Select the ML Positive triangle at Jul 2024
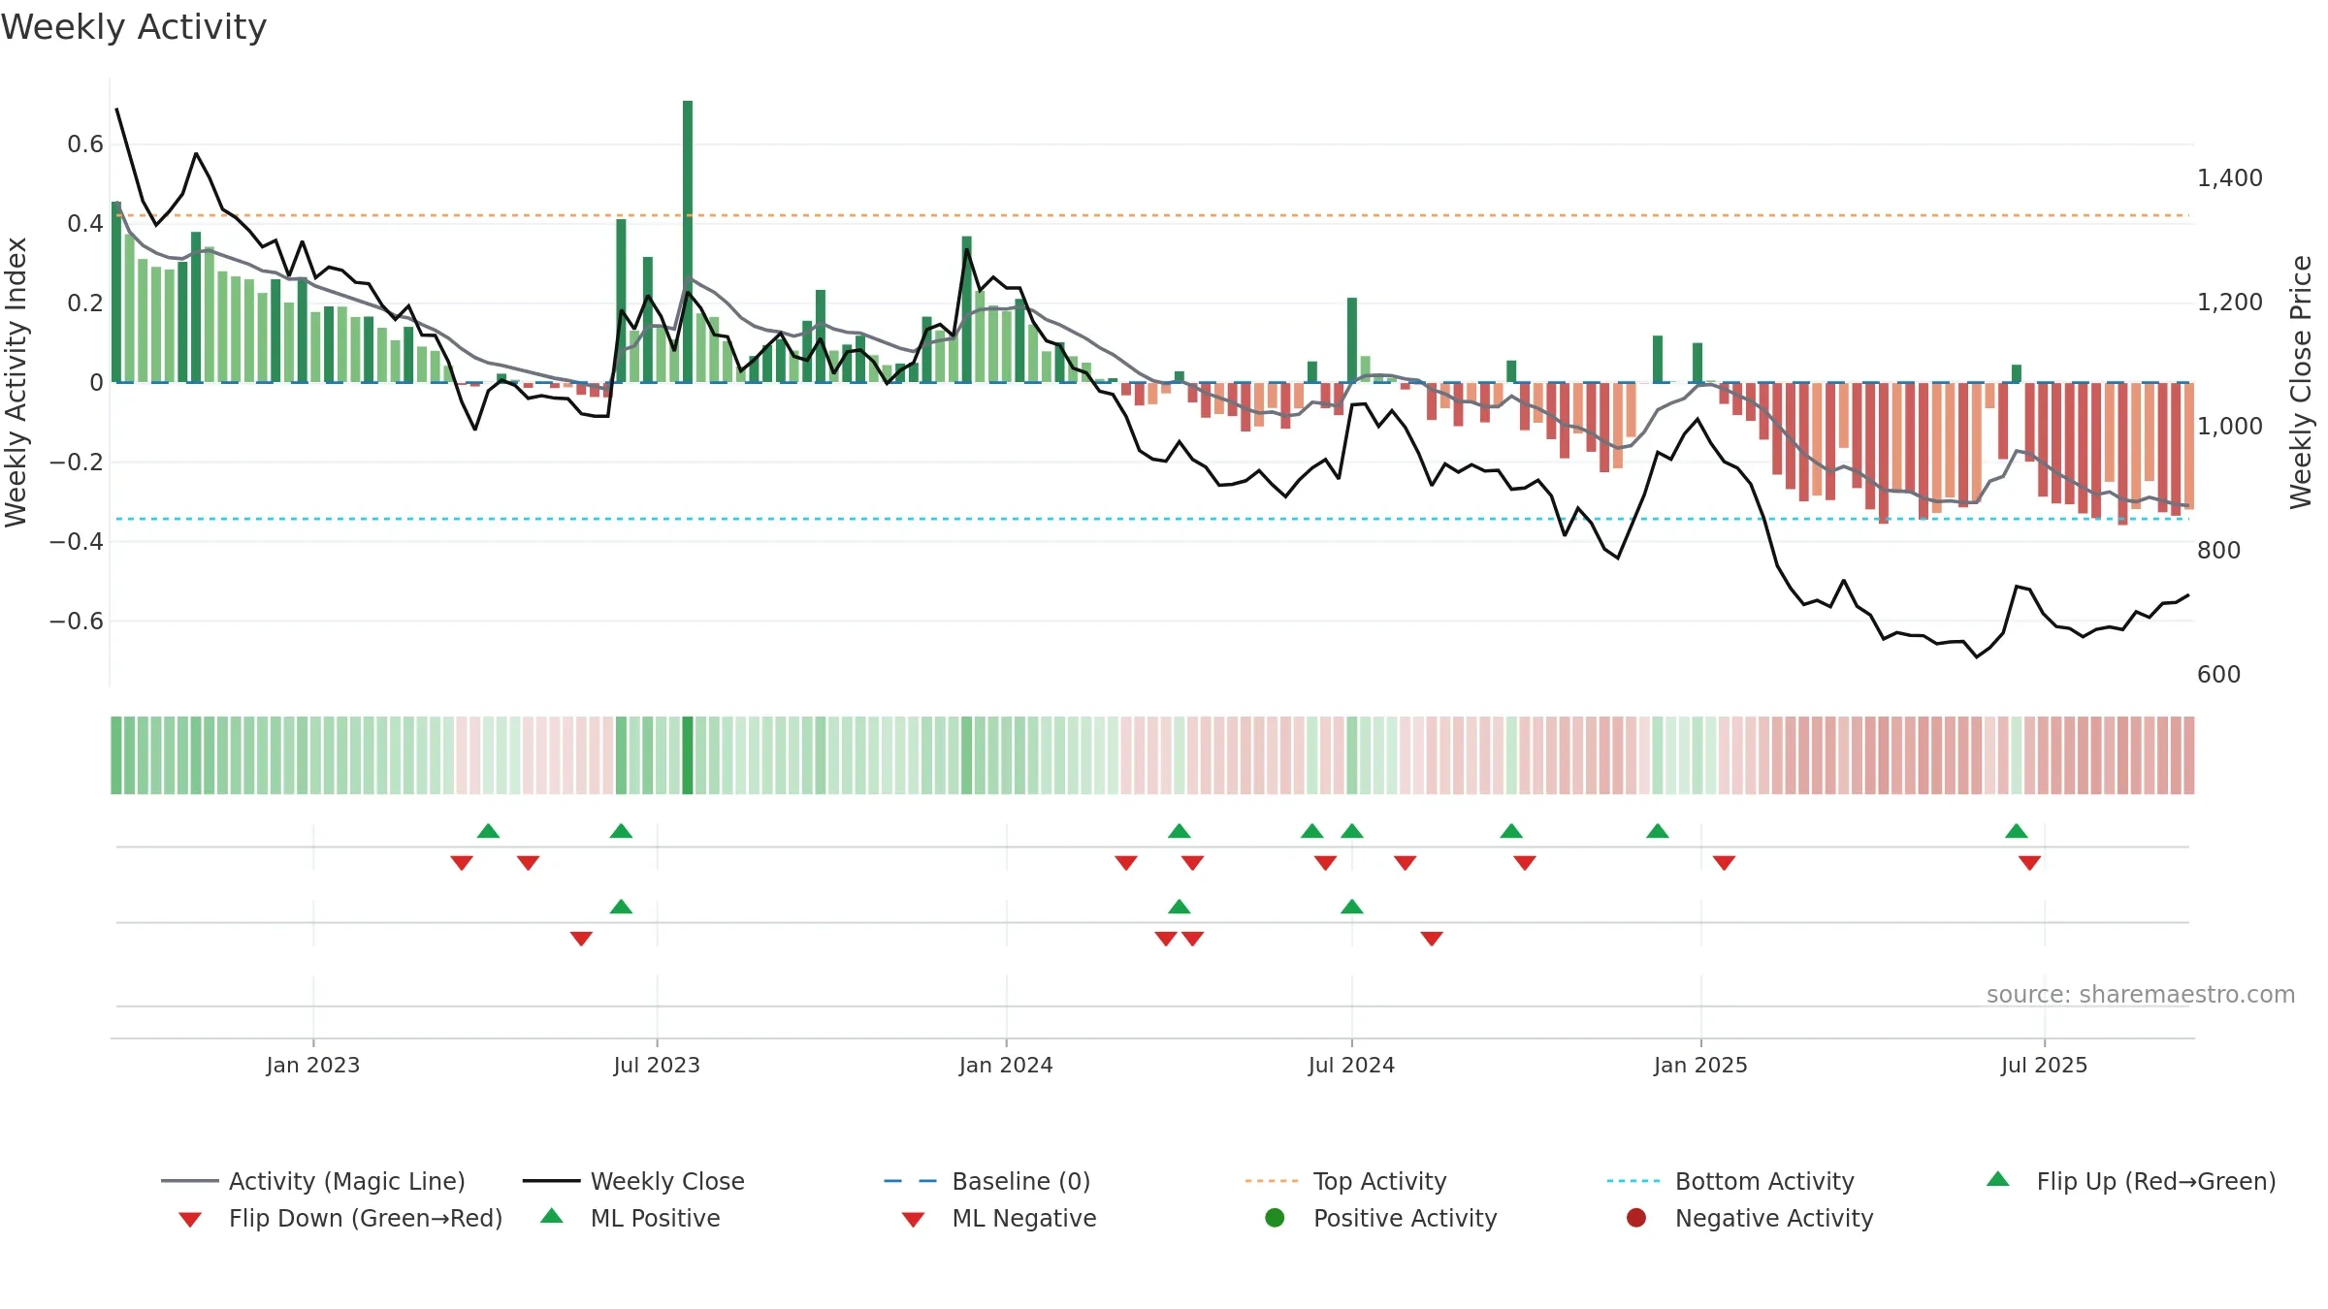Viewport: 2328px width, 1309px height. click(x=1352, y=907)
